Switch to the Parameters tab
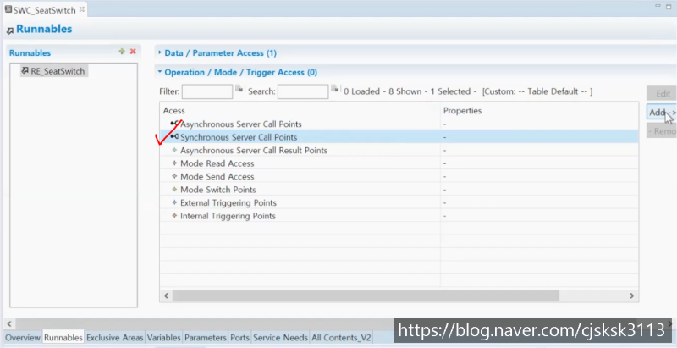The width and height of the screenshot is (677, 348). pyautogui.click(x=206, y=337)
